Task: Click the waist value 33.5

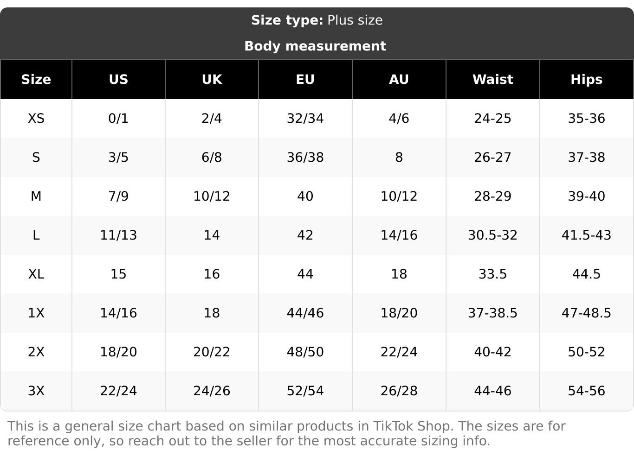Action: coord(492,274)
